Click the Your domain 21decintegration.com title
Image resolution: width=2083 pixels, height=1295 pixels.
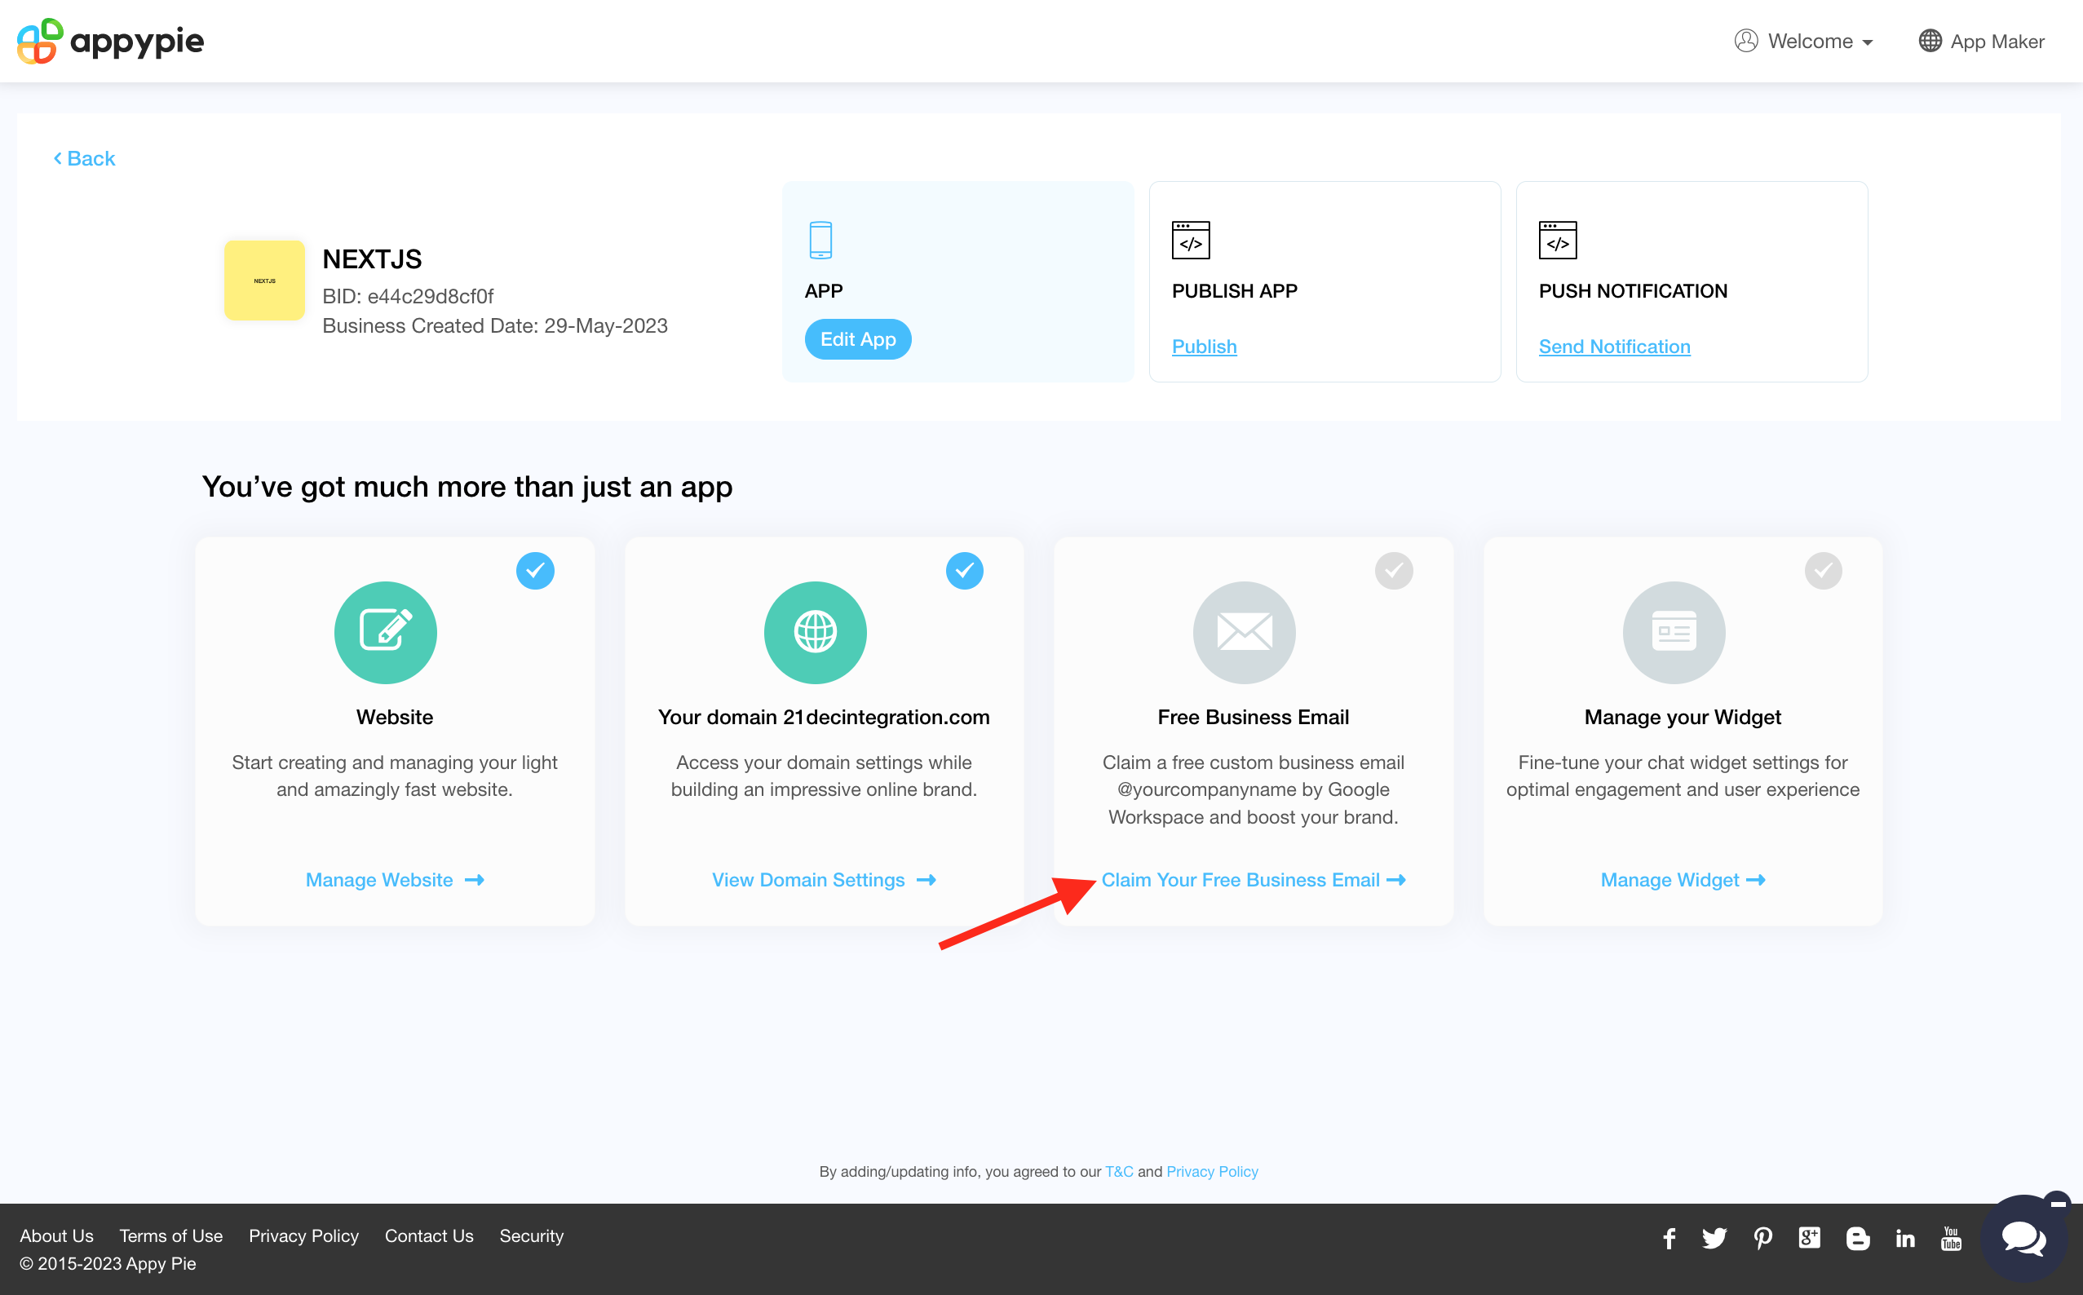pyautogui.click(x=824, y=718)
